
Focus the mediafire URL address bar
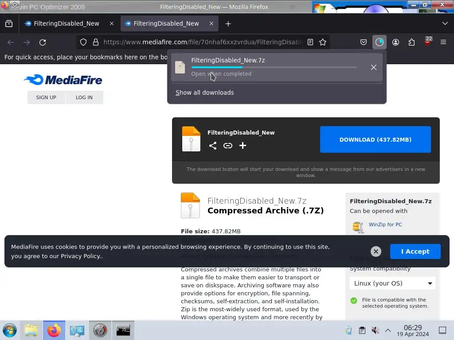tap(202, 42)
